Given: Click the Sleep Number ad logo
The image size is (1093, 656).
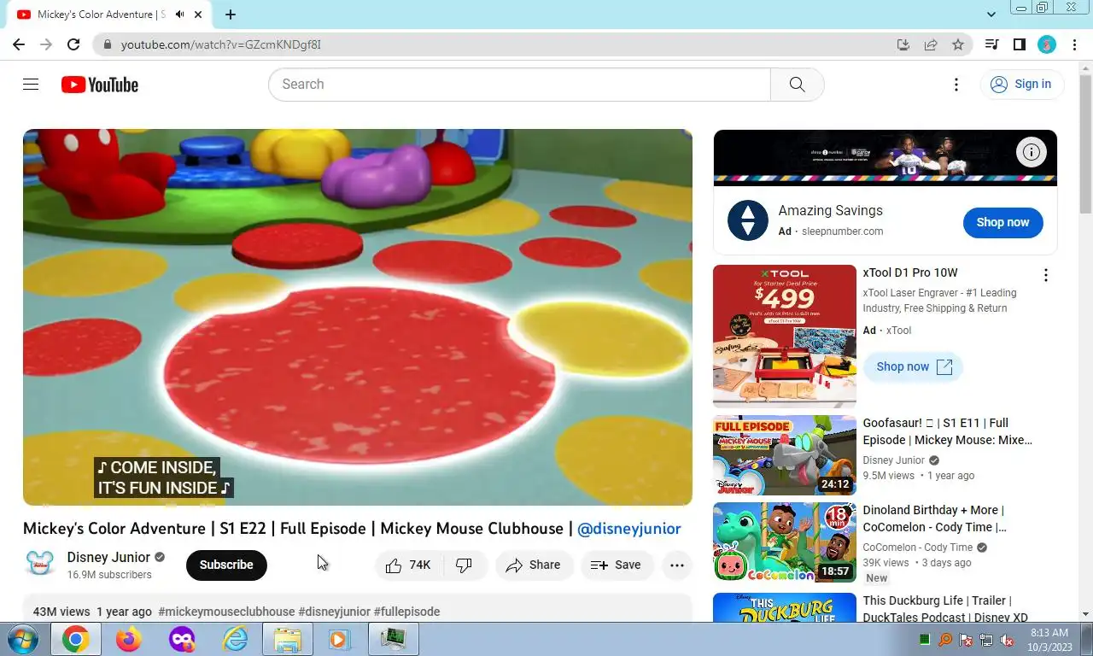Looking at the screenshot, I should [748, 220].
